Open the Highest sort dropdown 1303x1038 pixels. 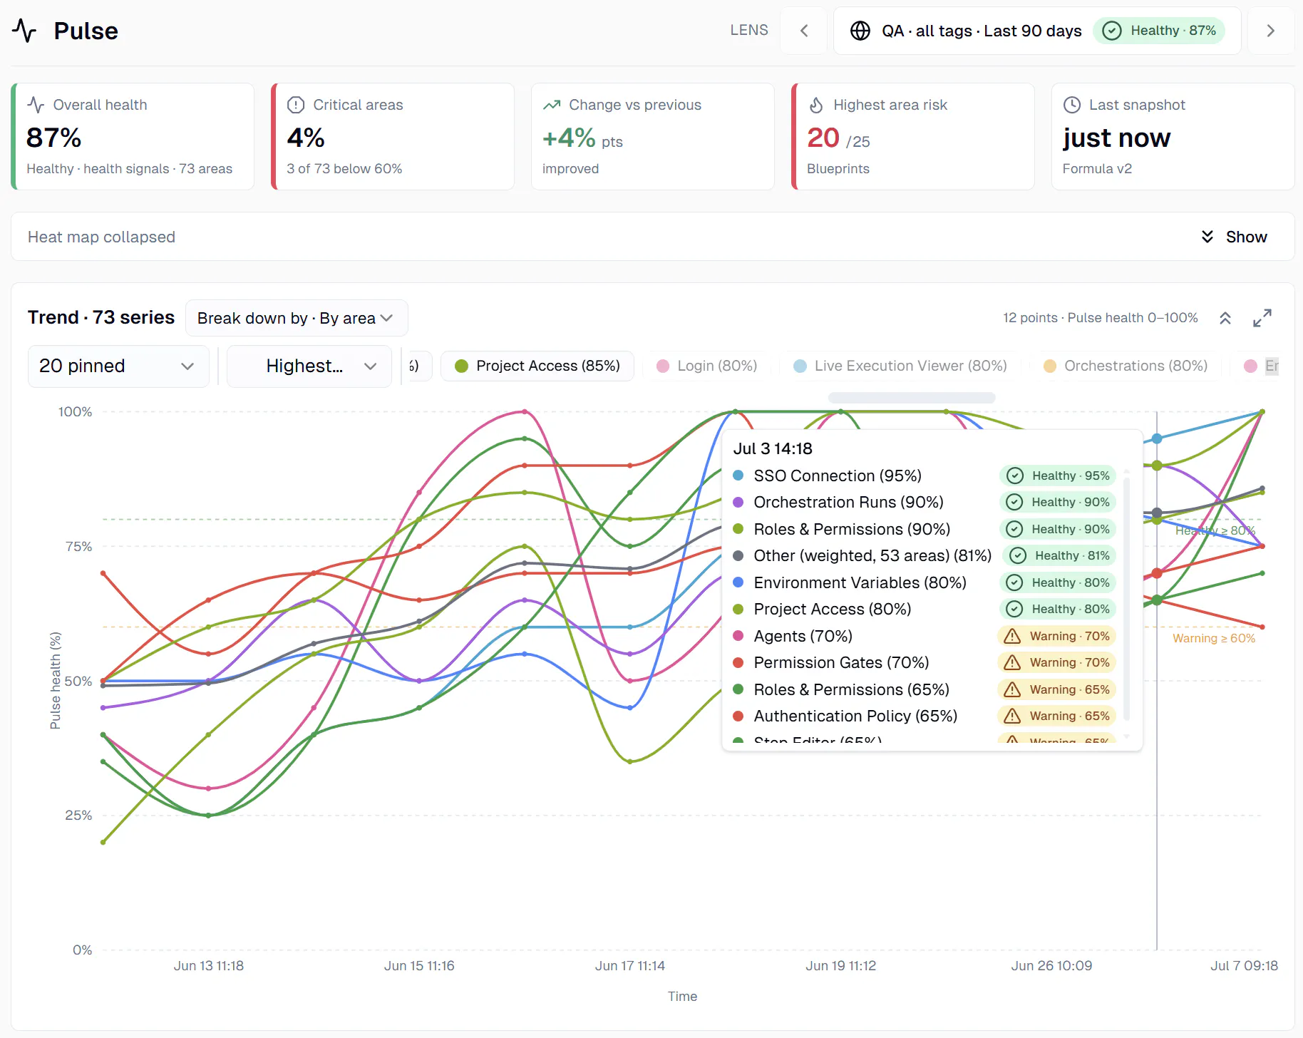[x=309, y=366]
